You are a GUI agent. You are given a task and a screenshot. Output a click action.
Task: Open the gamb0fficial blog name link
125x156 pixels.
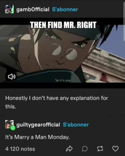tap(33, 9)
